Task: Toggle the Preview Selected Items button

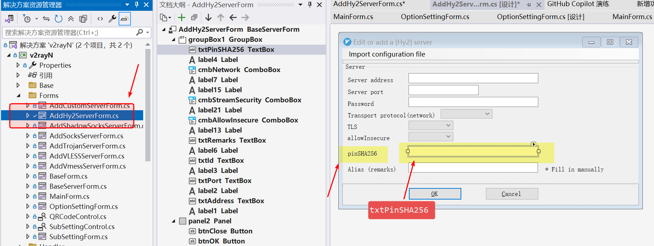Action: 125,19
